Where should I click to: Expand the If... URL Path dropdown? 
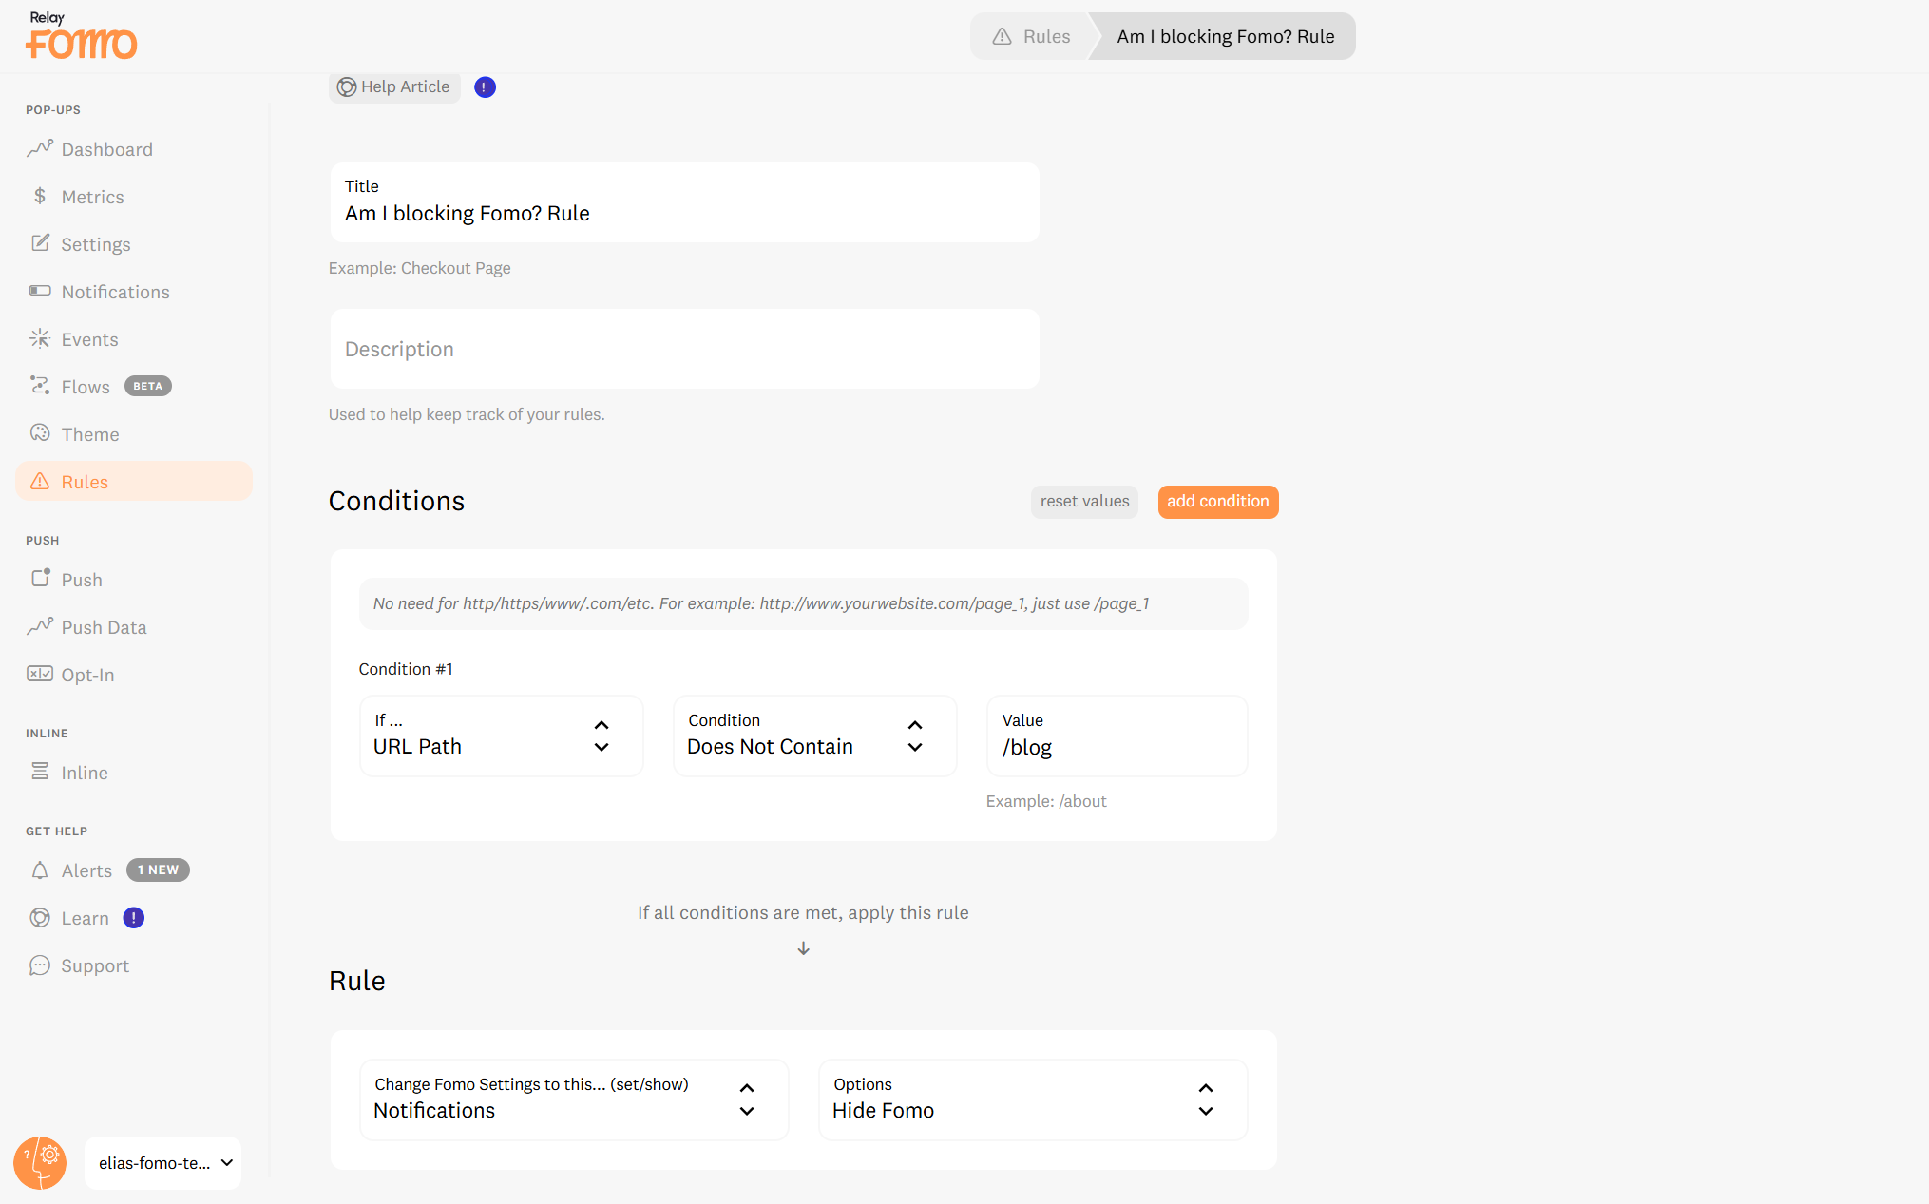501,736
